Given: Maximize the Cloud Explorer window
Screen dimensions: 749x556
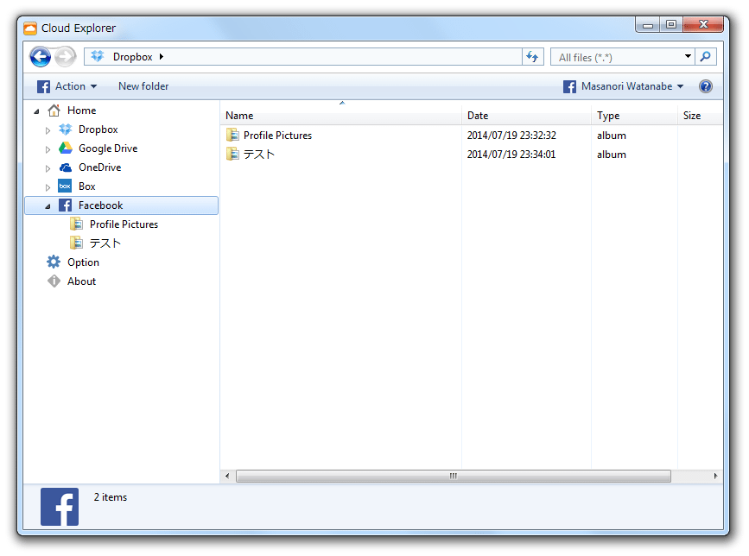Looking at the screenshot, I should (671, 25).
